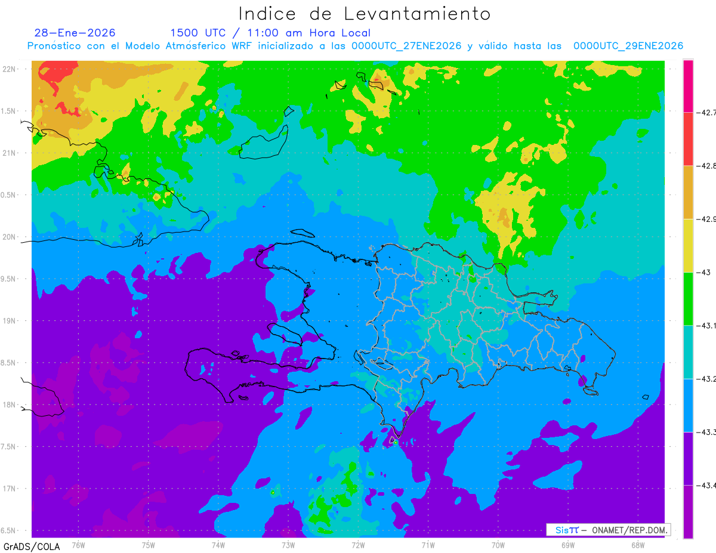Click the '76W' longitude label
The image size is (716, 553).
[78, 545]
